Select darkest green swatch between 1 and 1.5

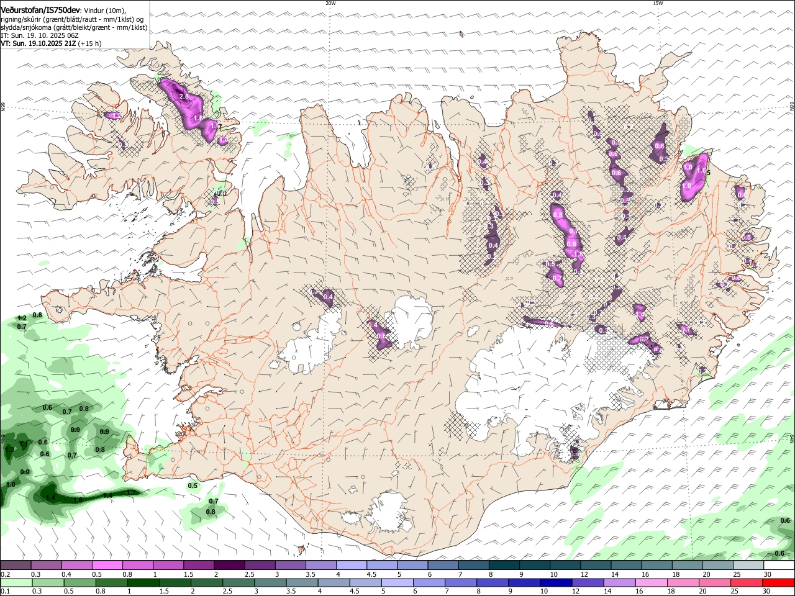pyautogui.click(x=143, y=582)
